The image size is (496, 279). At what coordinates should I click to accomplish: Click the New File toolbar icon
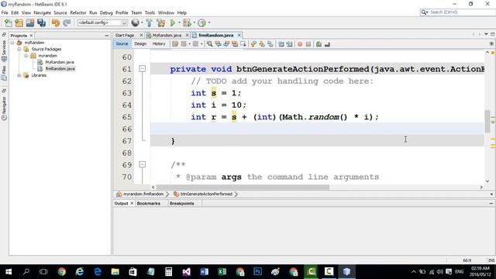(x=9, y=22)
